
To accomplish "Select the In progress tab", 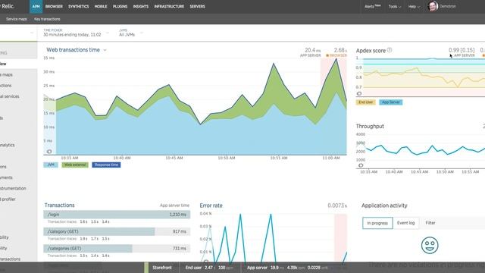I will tap(377, 223).
